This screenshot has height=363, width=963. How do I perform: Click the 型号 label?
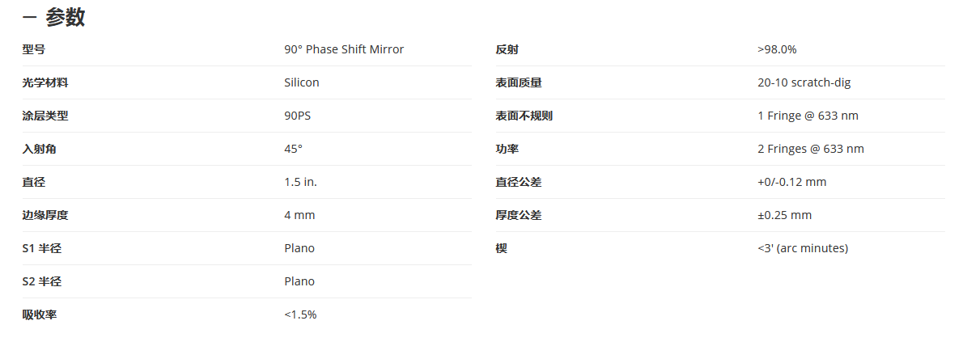tap(34, 49)
